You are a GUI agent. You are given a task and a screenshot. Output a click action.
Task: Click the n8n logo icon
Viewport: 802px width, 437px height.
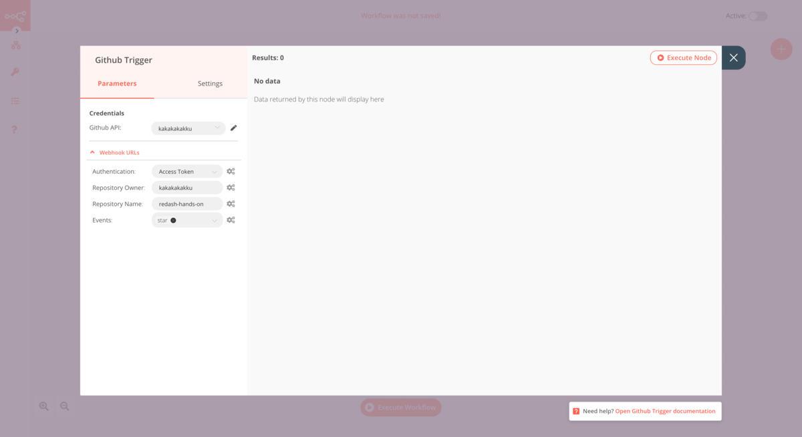[15, 15]
